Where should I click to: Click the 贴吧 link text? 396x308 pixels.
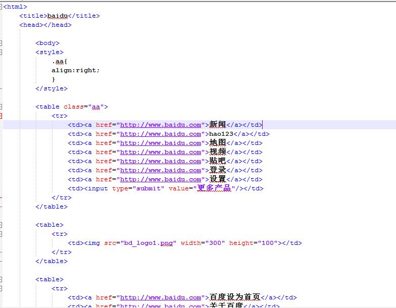[x=218, y=161]
